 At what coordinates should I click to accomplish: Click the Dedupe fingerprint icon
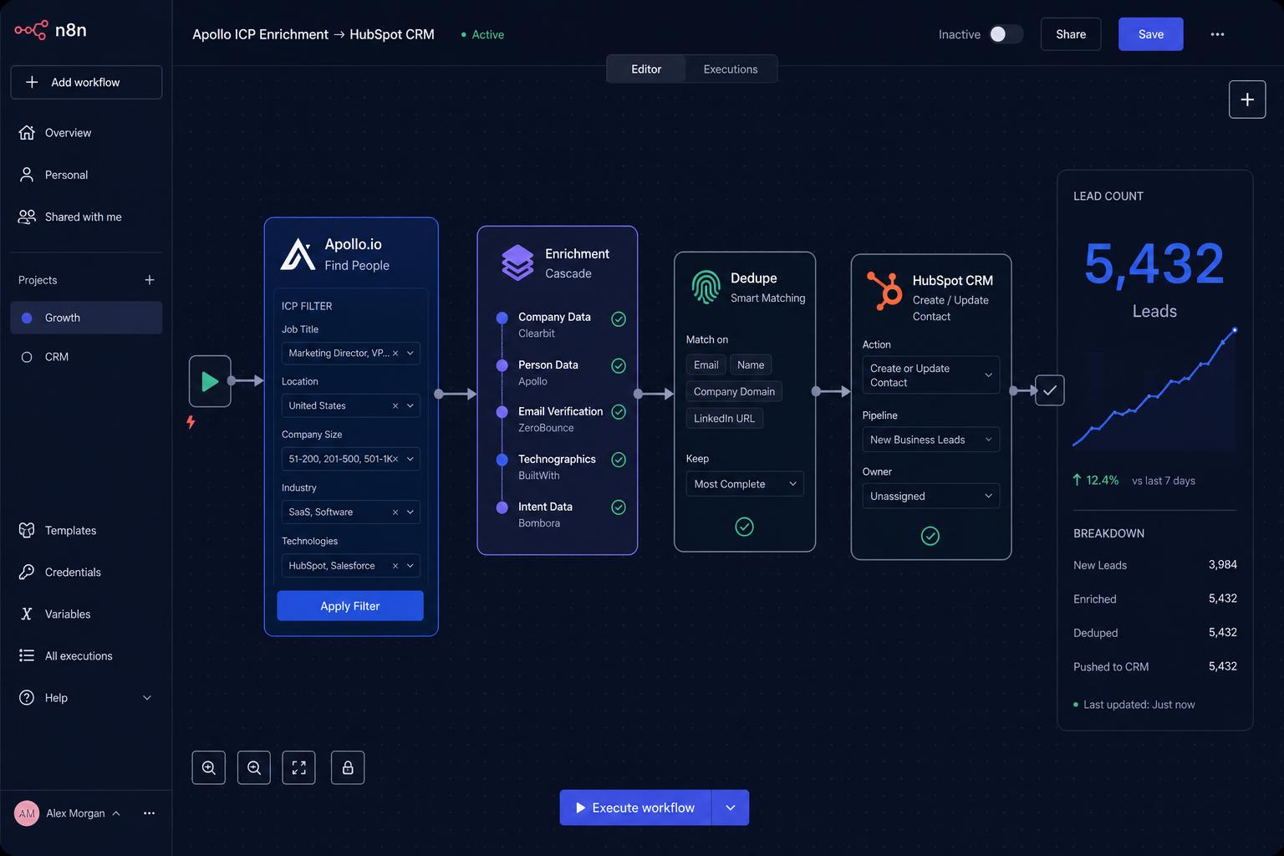(706, 287)
